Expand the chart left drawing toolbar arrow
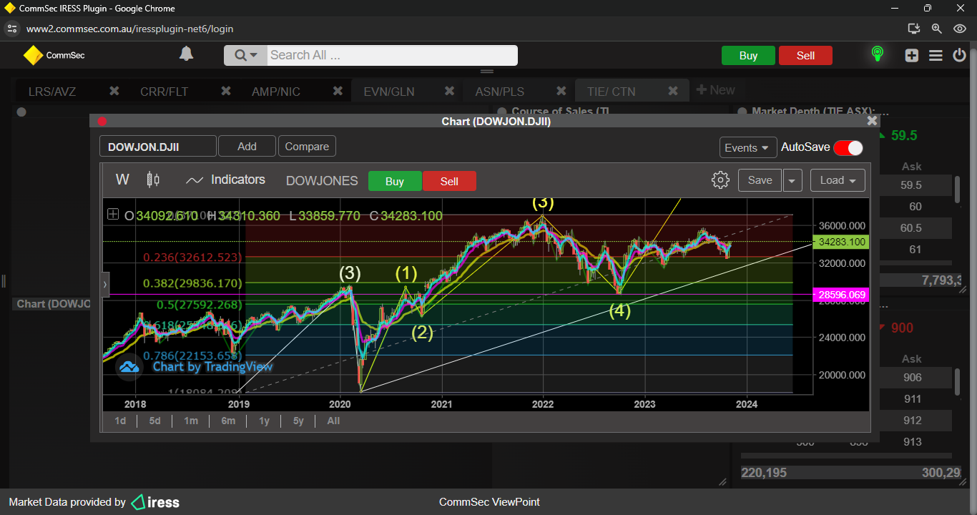The image size is (977, 515). (105, 285)
